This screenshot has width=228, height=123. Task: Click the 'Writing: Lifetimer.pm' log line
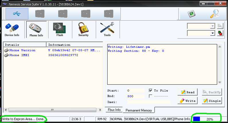[129, 47]
